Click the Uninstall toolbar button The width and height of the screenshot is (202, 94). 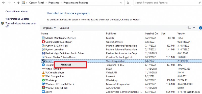pos(64,28)
